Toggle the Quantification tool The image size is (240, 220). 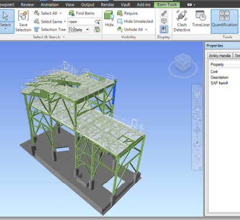pyautogui.click(x=224, y=21)
